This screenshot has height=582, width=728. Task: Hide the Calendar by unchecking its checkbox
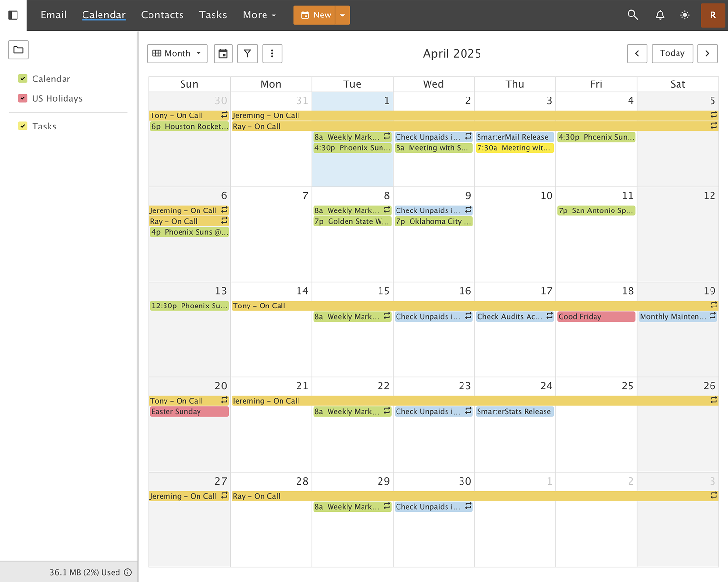pos(22,78)
